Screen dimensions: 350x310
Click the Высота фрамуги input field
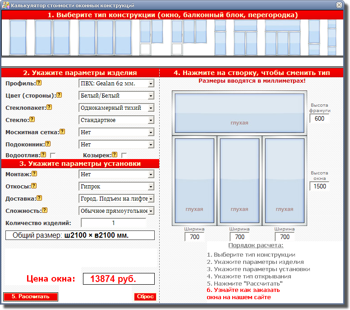(x=319, y=118)
